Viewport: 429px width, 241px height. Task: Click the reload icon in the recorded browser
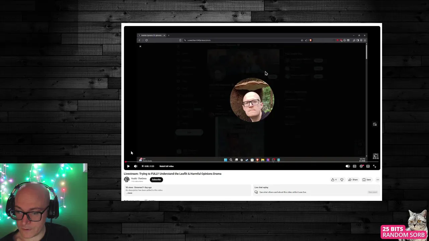[146, 40]
